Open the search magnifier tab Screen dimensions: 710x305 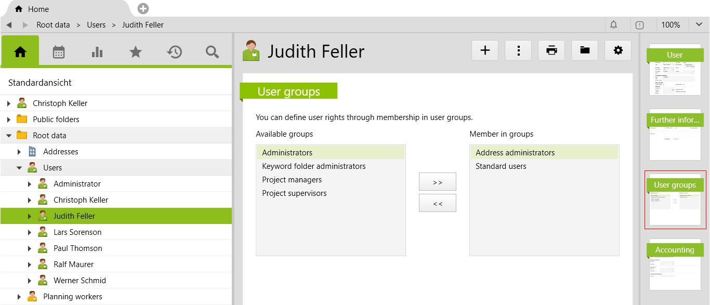click(x=212, y=51)
